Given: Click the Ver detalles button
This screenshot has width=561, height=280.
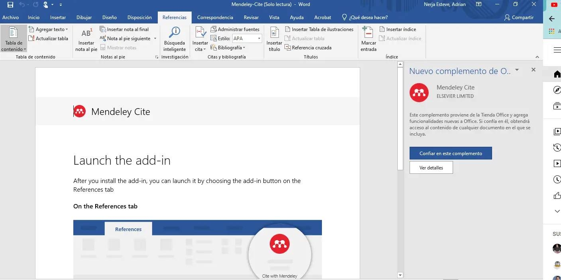Looking at the screenshot, I should coord(431,168).
